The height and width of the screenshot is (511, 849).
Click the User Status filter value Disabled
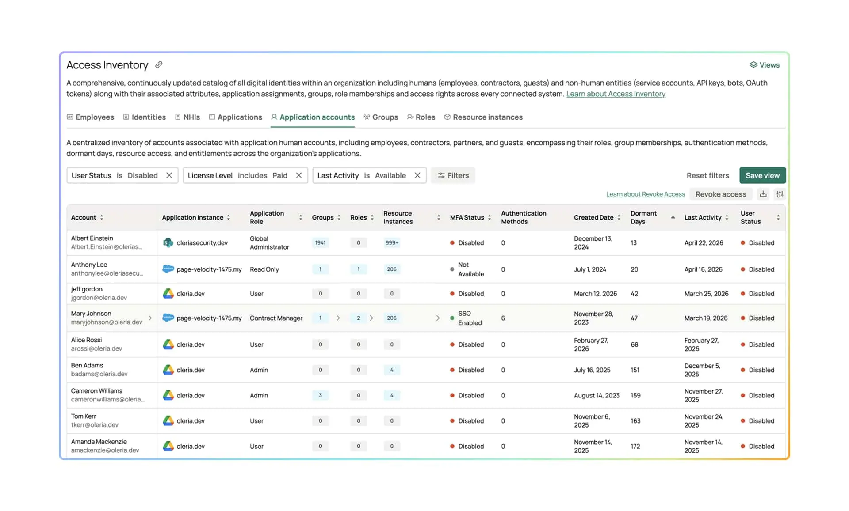click(142, 175)
